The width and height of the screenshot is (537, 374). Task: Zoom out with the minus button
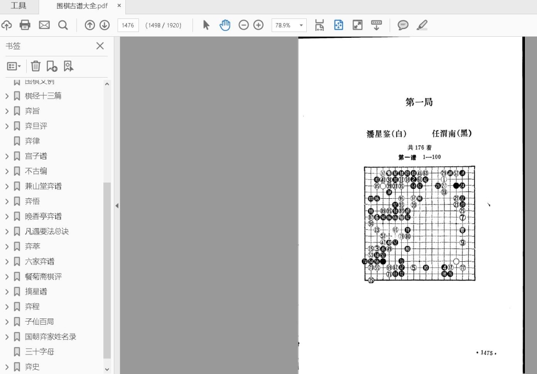(243, 25)
